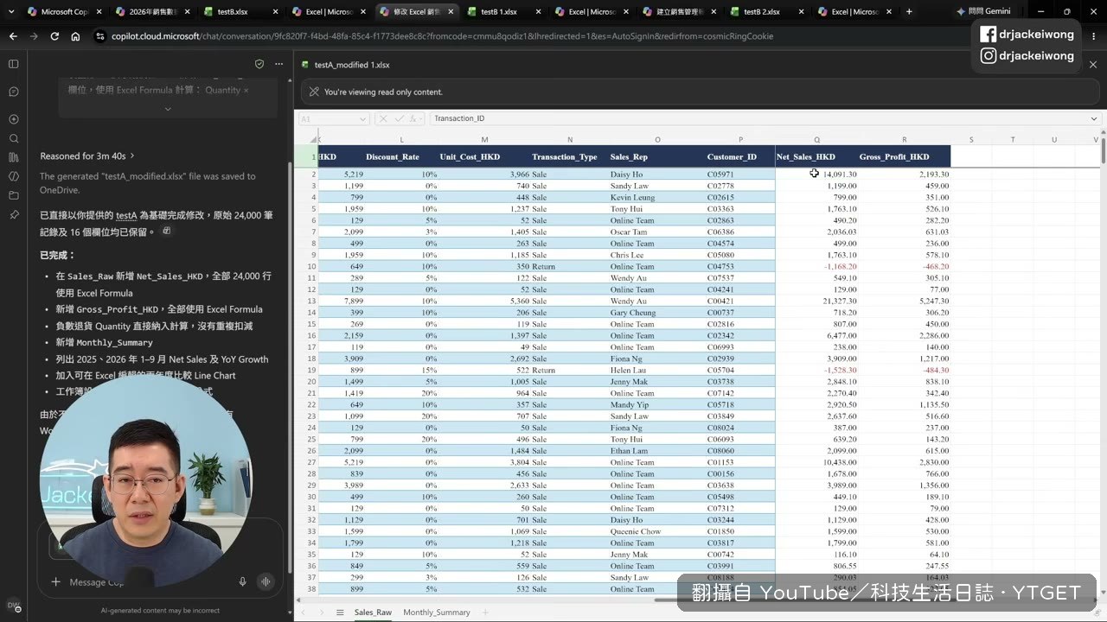Click the browser address bar URL
This screenshot has width=1107, height=622.
pos(441,36)
